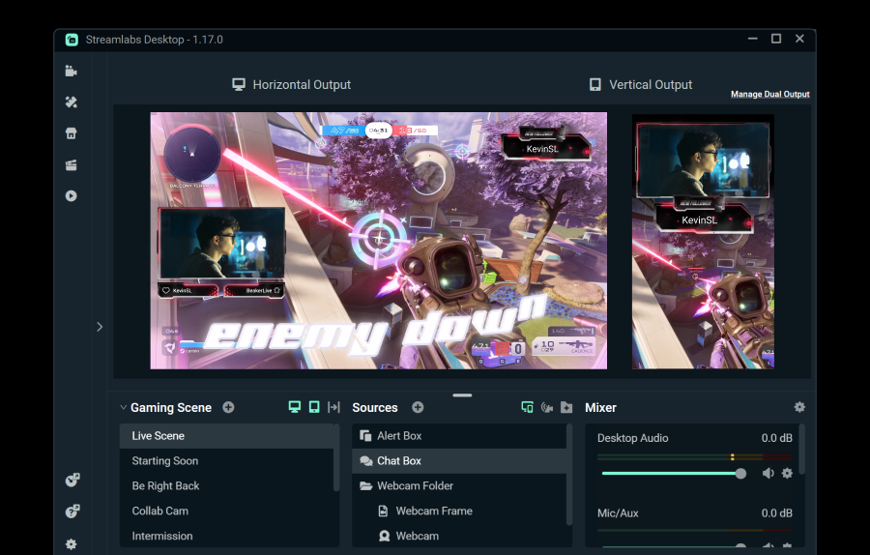
Task: Open the Themes wand icon in sidebar
Action: click(71, 102)
